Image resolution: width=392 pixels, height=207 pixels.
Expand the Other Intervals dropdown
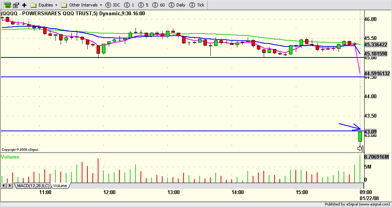coord(82,5)
